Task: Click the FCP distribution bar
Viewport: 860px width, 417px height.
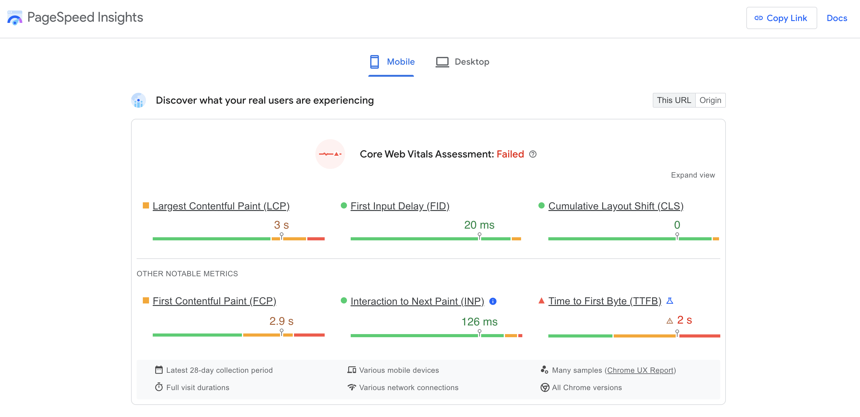Action: 238,335
